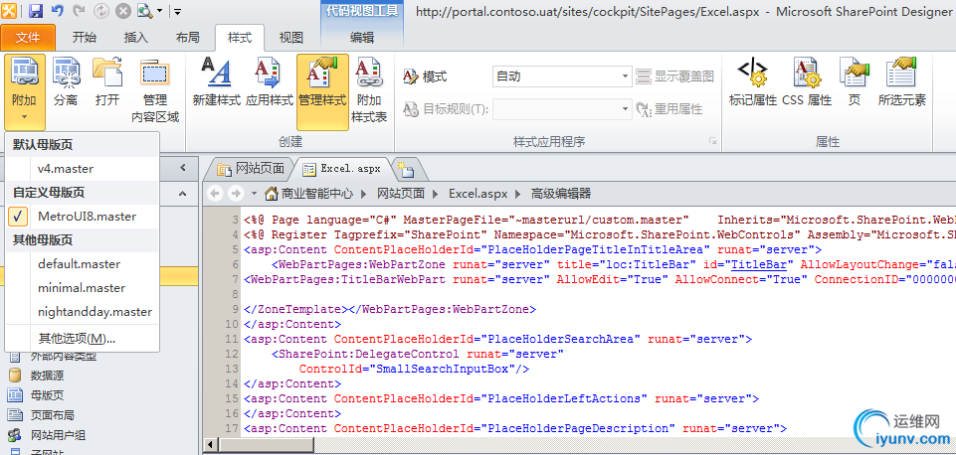Click the new tab icon beside Excel.aspx

[405, 169]
